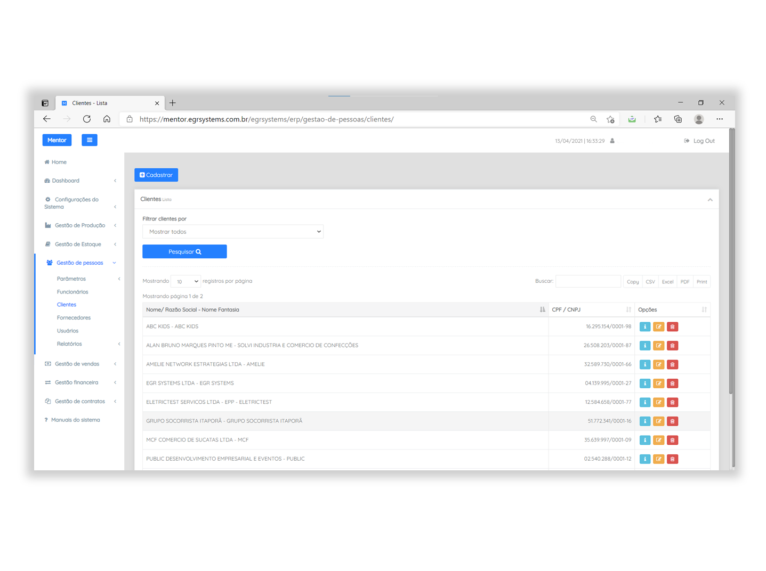Open the browser zoom control in address bar
This screenshot has height=571, width=766.
click(593, 119)
